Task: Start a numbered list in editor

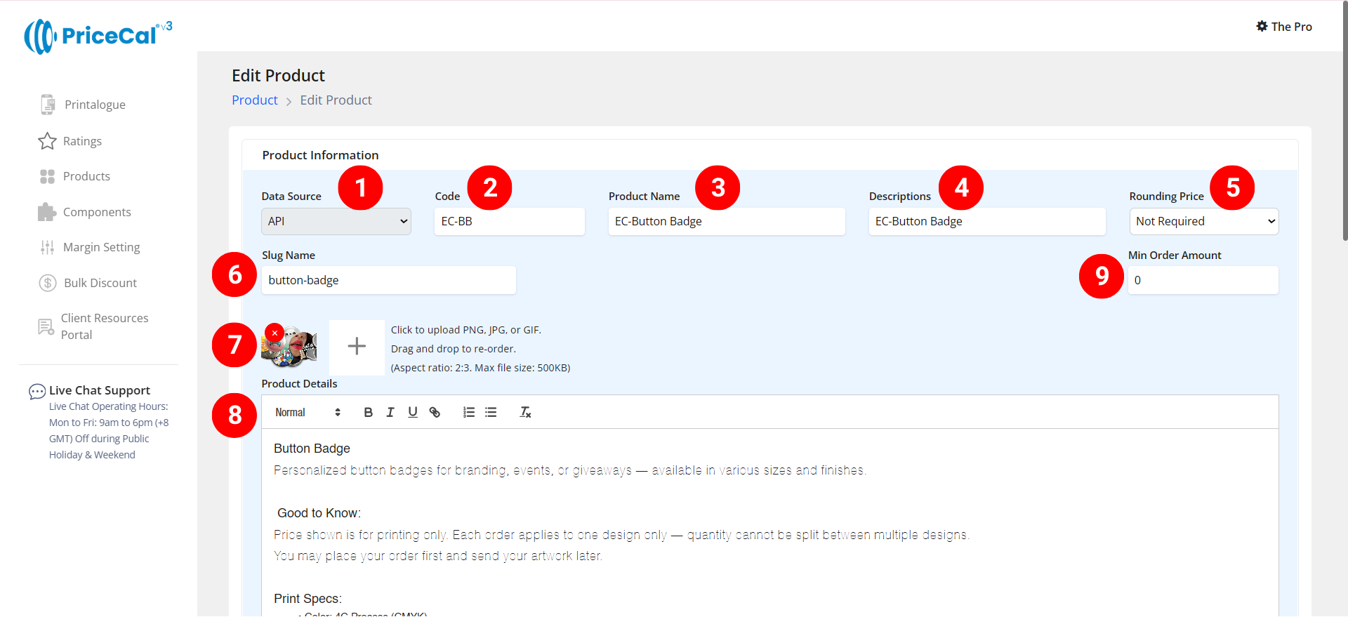Action: click(469, 413)
